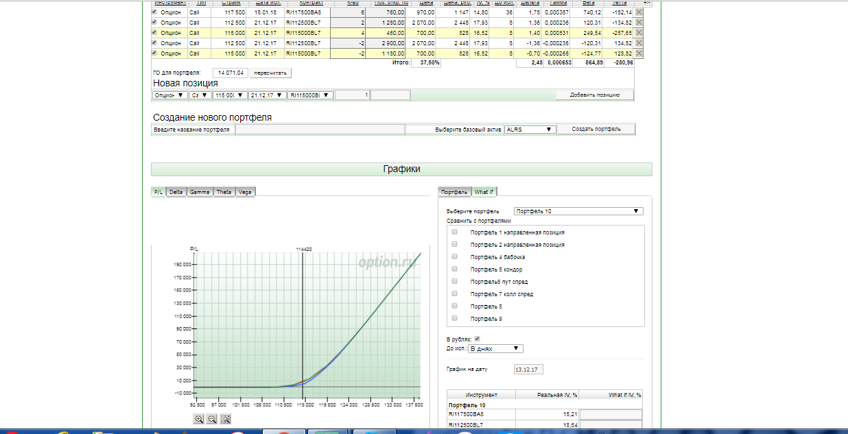Click the portfolio name input field

point(320,129)
